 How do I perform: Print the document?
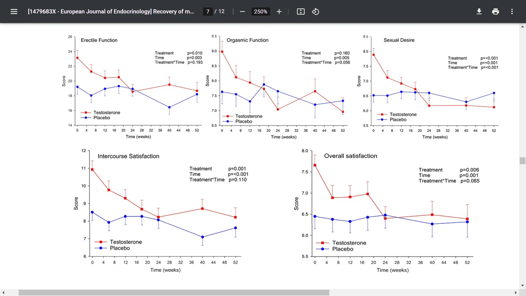[x=496, y=12]
